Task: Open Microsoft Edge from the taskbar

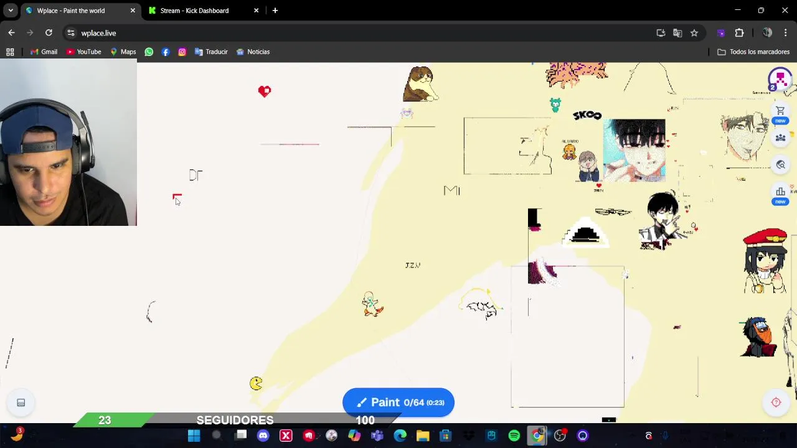Action: click(400, 436)
